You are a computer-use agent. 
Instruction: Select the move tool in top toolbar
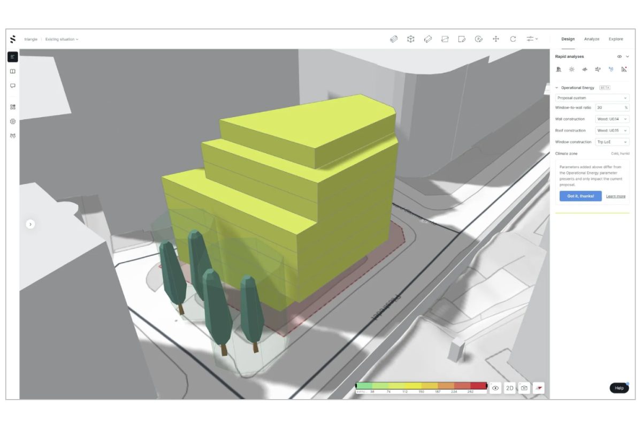click(x=495, y=39)
